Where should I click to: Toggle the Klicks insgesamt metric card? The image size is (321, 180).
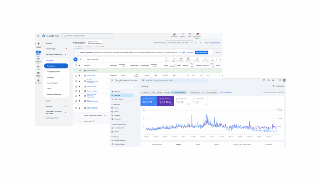[x=149, y=101]
